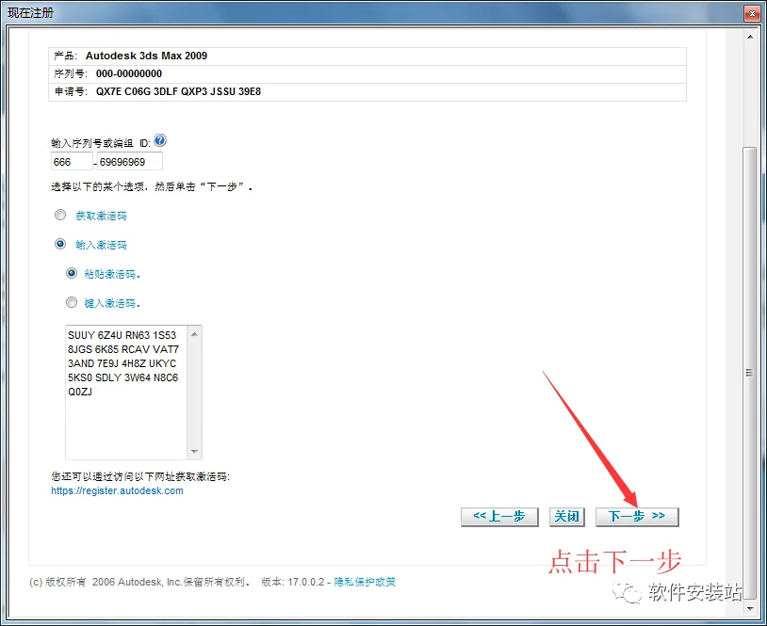Click the page scrollbar down arrow
The width and height of the screenshot is (767, 626).
click(750, 609)
